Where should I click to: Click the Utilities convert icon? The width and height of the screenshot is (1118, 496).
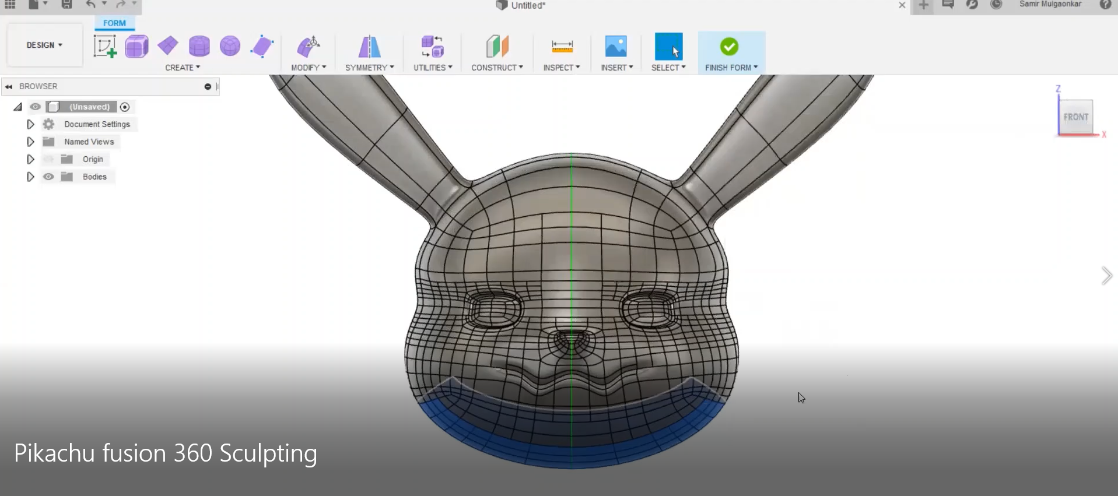433,46
